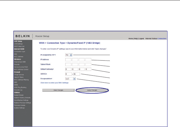Open Connection Type under Internet WAN
Viewport: 180px width, 127px height.
tap(20, 51)
